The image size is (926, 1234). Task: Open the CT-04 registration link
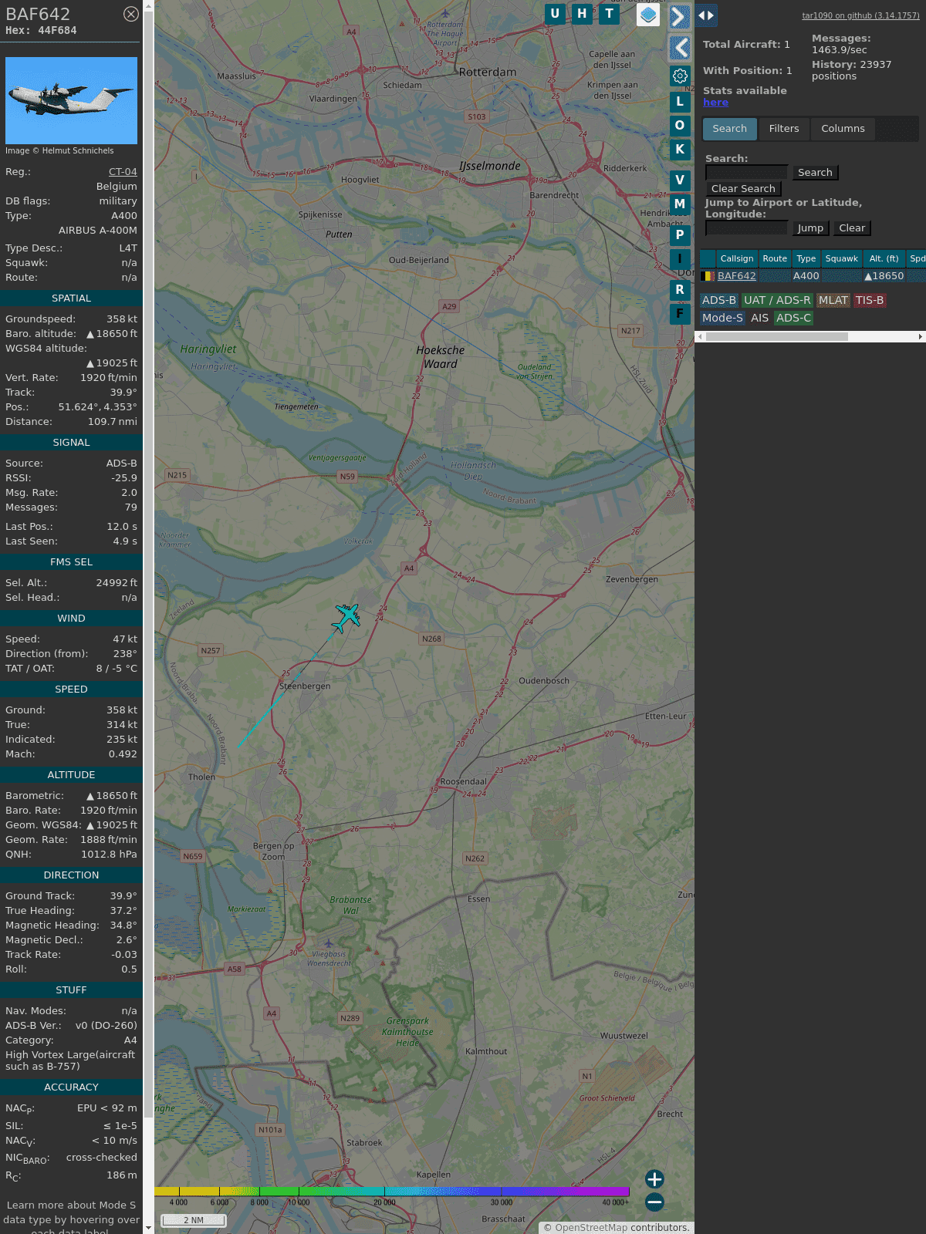click(x=123, y=172)
